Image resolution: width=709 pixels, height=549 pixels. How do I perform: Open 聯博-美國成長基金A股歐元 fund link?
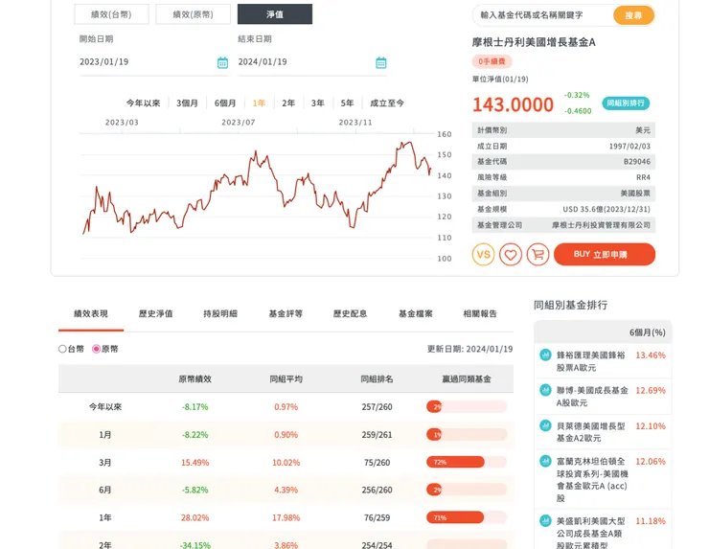click(x=592, y=396)
